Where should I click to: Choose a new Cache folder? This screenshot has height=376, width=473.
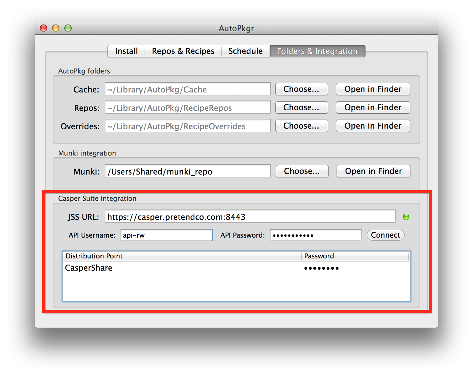tap(301, 89)
